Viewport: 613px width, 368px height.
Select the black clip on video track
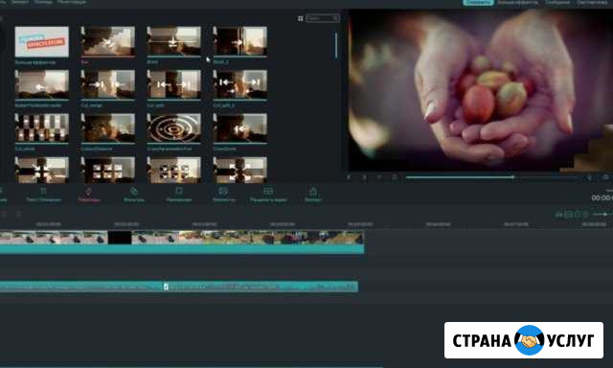[120, 238]
